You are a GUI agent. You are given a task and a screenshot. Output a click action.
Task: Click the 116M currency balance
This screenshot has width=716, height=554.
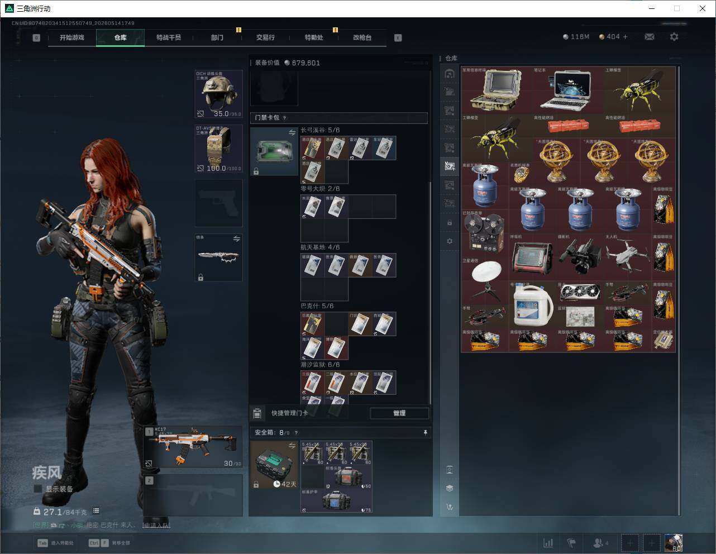pyautogui.click(x=576, y=37)
